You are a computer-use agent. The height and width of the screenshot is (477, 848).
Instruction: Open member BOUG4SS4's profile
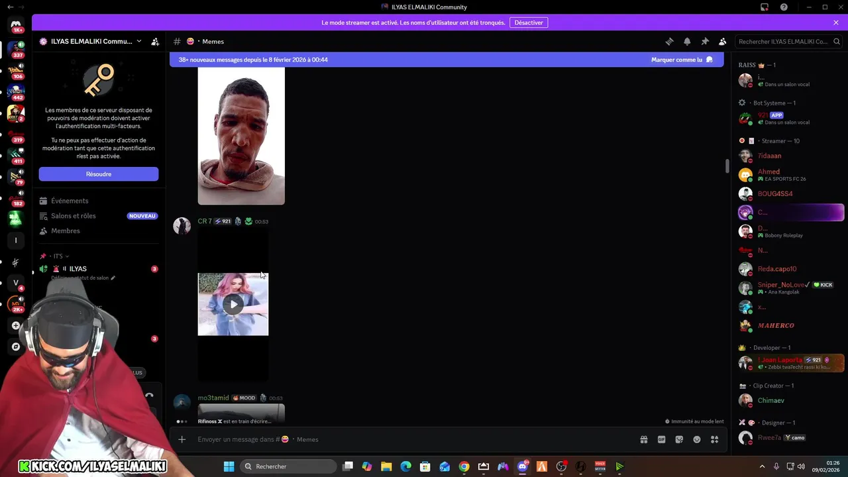791,194
